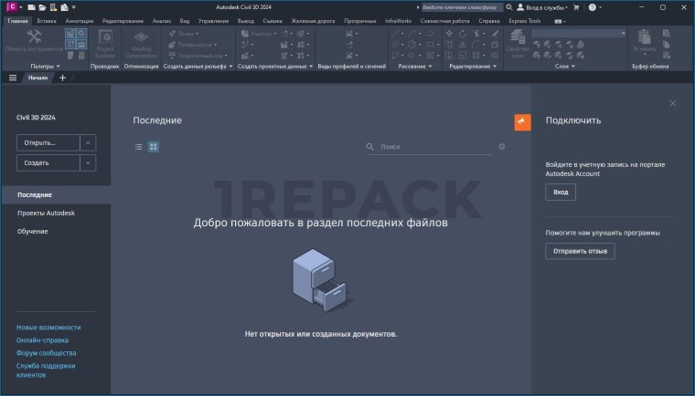This screenshot has height=396, width=695.
Task: Expand the Открыть dropdown arrow
Action: (x=88, y=142)
